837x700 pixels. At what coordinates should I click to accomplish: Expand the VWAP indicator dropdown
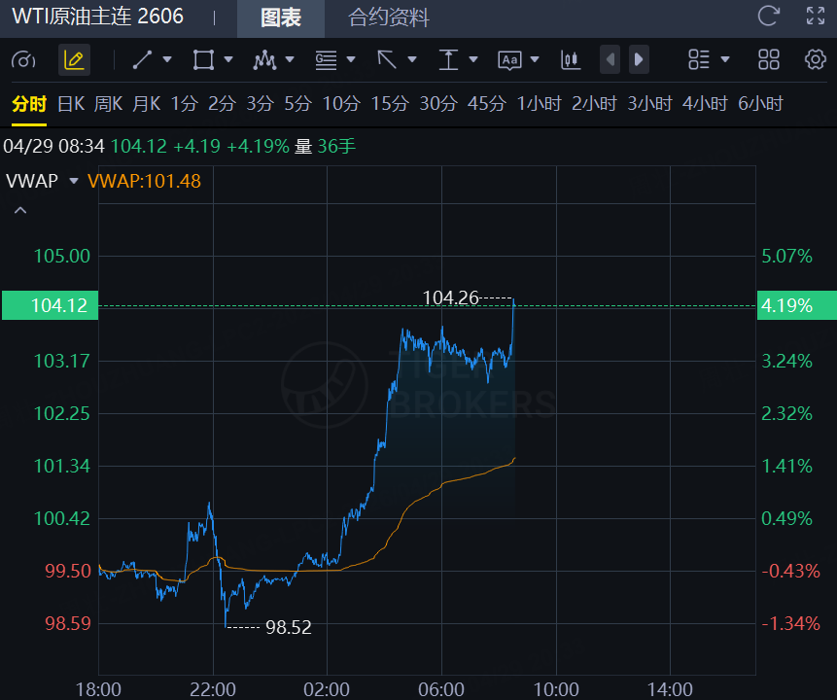tap(73, 182)
